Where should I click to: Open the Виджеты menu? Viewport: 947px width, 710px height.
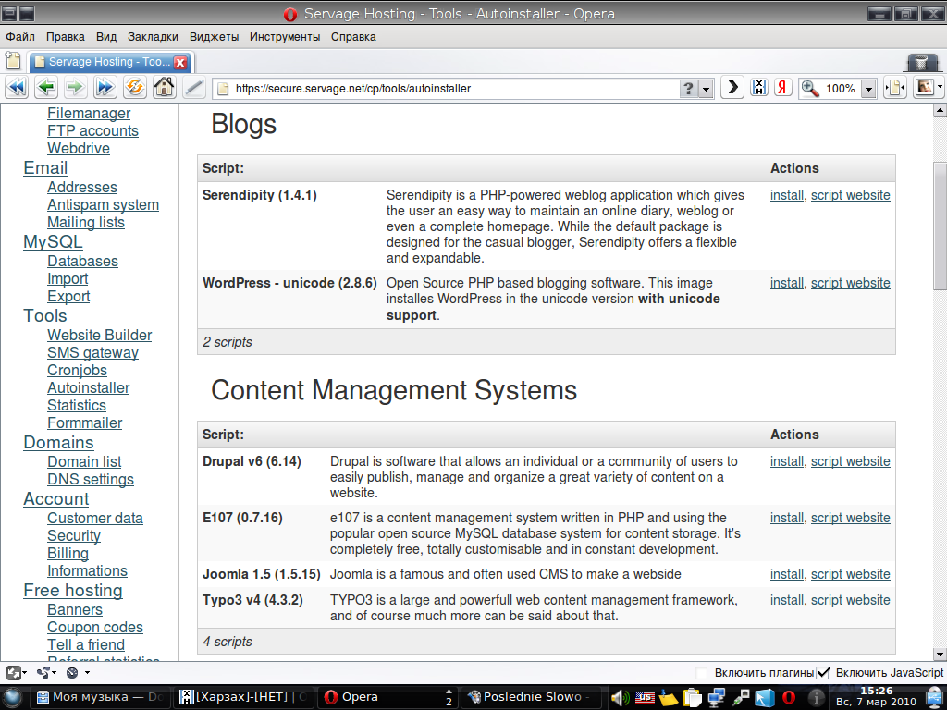tap(214, 37)
